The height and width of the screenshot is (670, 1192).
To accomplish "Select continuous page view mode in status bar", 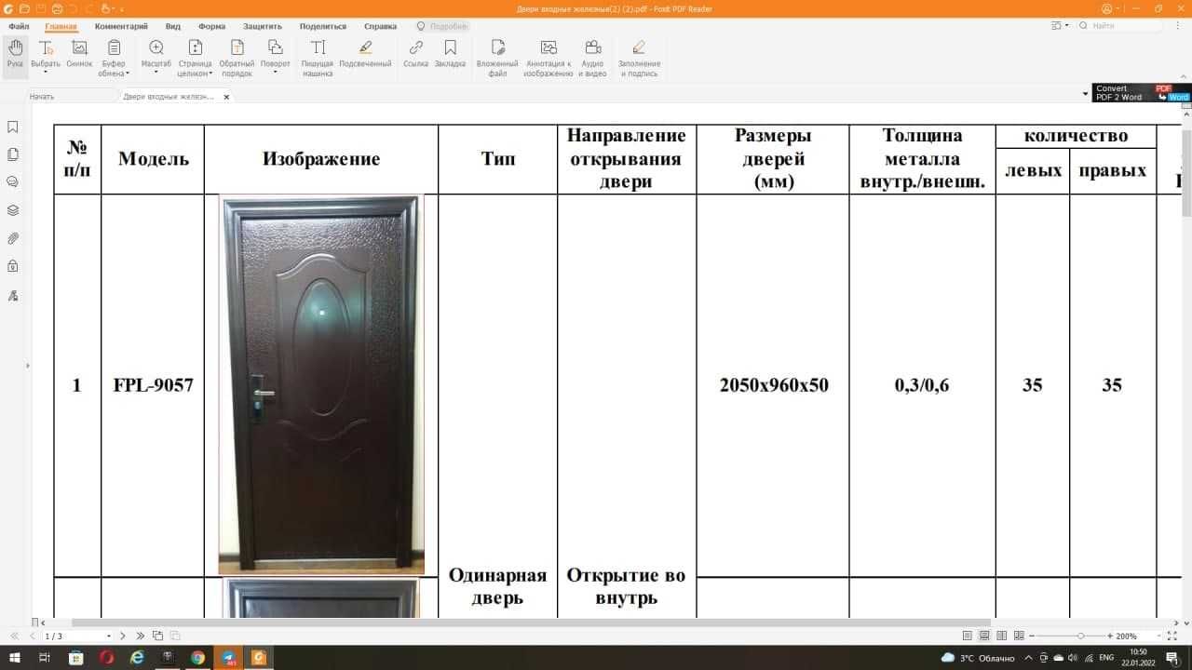I will point(984,636).
